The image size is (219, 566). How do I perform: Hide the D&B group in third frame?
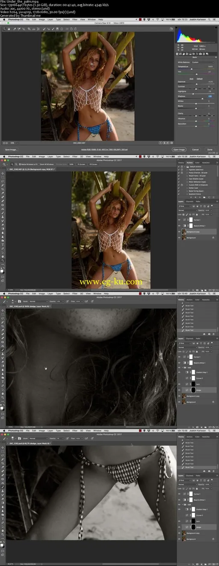[x=179, y=367]
